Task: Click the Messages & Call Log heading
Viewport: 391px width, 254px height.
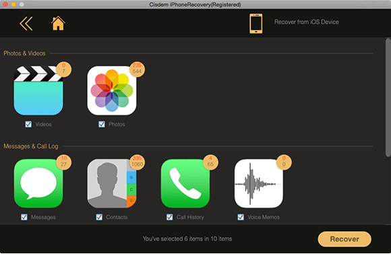Action: pos(31,146)
